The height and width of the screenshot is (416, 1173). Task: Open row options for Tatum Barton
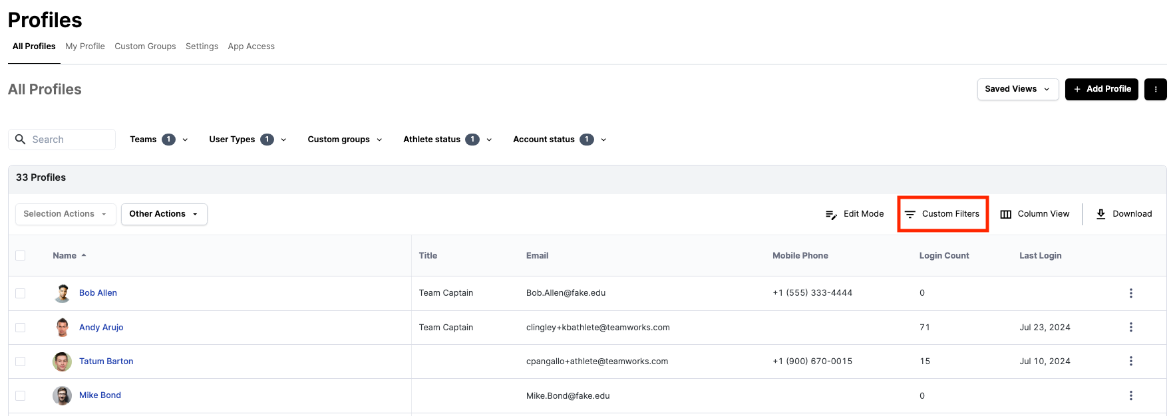tap(1131, 362)
